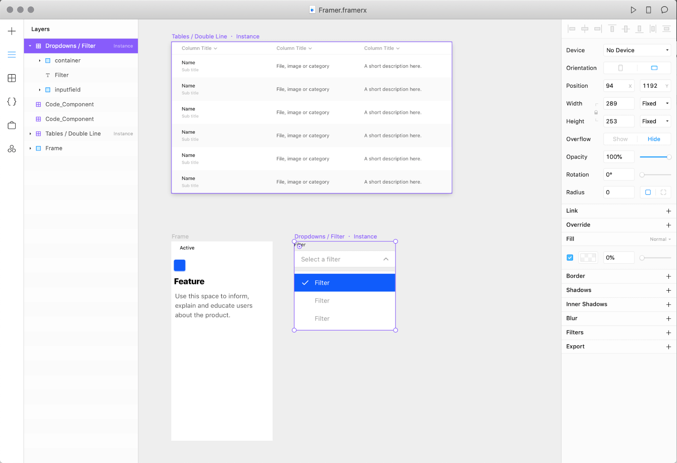Add a Border with the plus button

668,276
